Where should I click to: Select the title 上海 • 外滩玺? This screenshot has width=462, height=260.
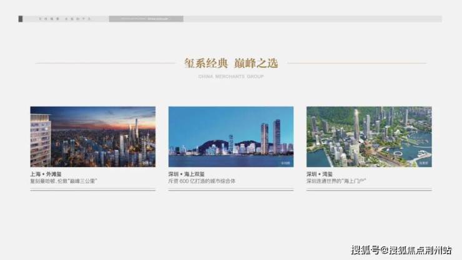[46, 174]
